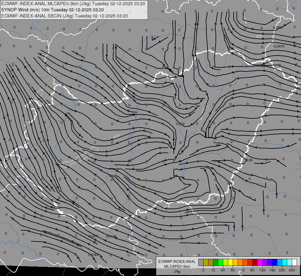The height and width of the screenshot is (276, 301).
Task: Click the map value '0.572'
Action: point(180,124)
